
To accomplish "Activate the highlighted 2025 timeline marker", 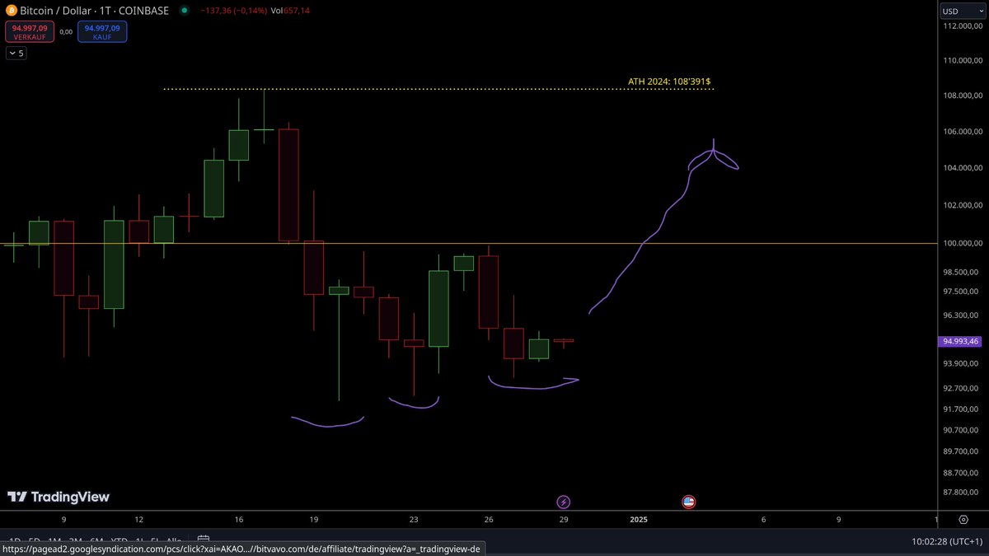I will click(639, 519).
